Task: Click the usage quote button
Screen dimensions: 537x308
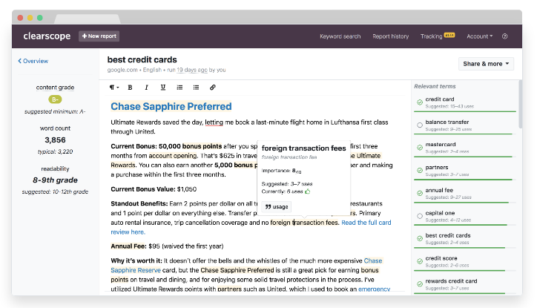Action: pyautogui.click(x=277, y=207)
